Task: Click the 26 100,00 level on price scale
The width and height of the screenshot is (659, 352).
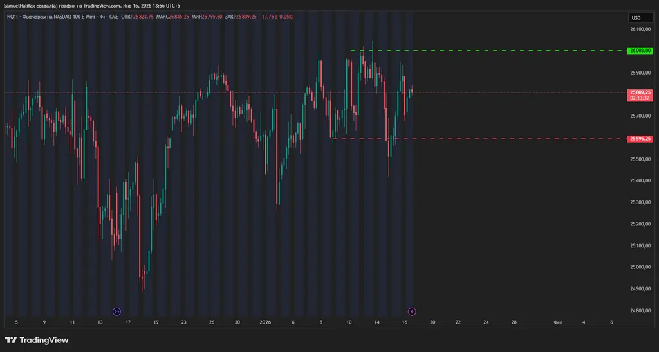Action: (640, 30)
